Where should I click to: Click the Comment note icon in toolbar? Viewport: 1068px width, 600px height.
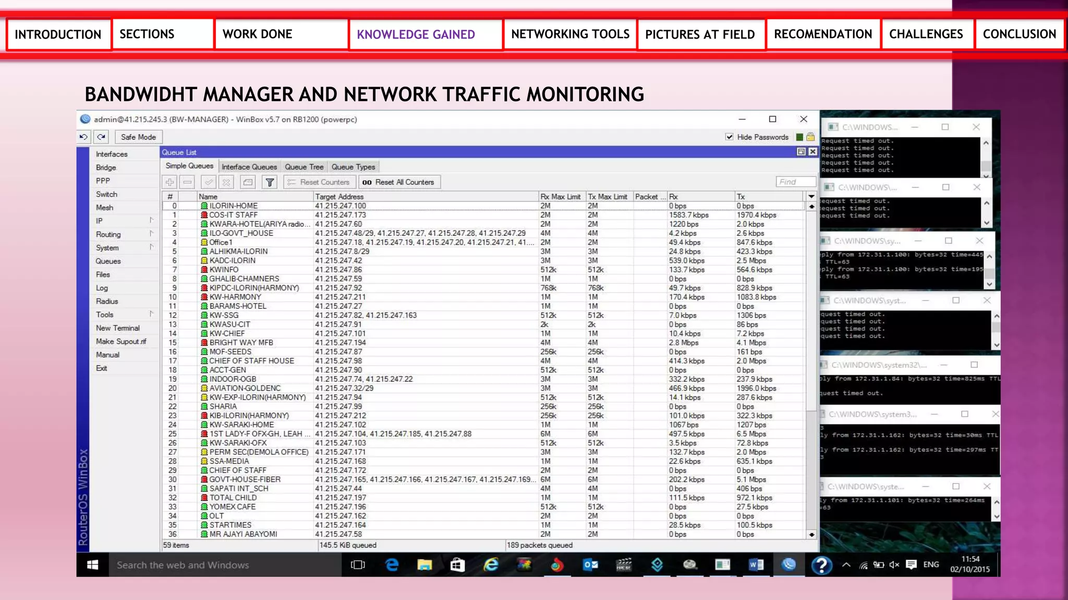(x=248, y=182)
